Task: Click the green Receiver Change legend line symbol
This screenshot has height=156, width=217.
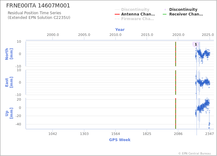Action: [165, 14]
